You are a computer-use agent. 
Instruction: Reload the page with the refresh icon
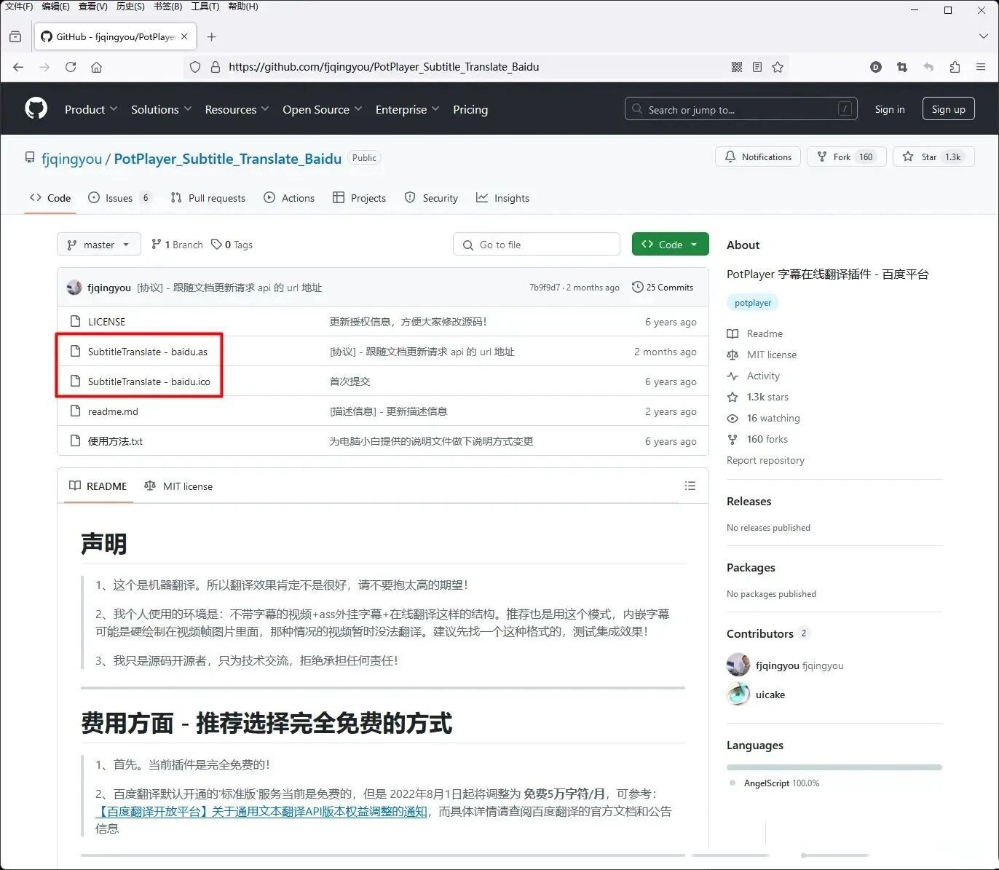[70, 66]
